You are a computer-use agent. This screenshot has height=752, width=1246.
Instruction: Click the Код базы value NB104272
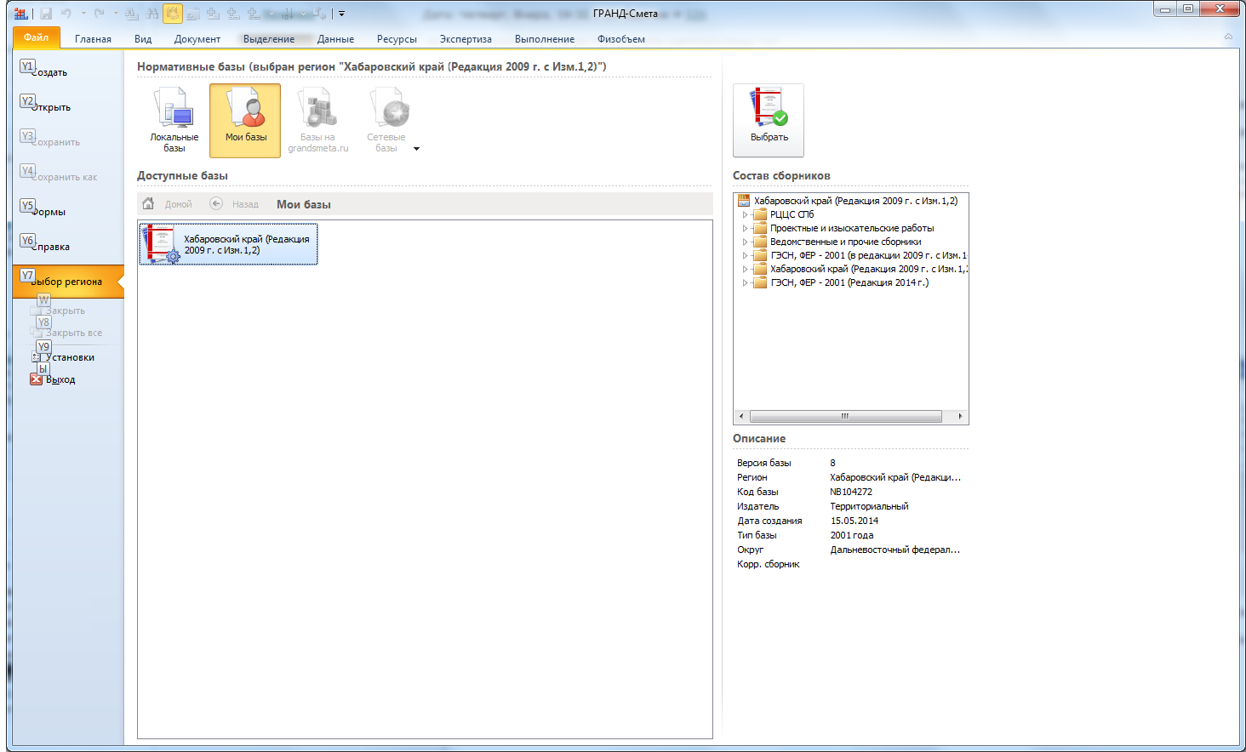(x=851, y=492)
